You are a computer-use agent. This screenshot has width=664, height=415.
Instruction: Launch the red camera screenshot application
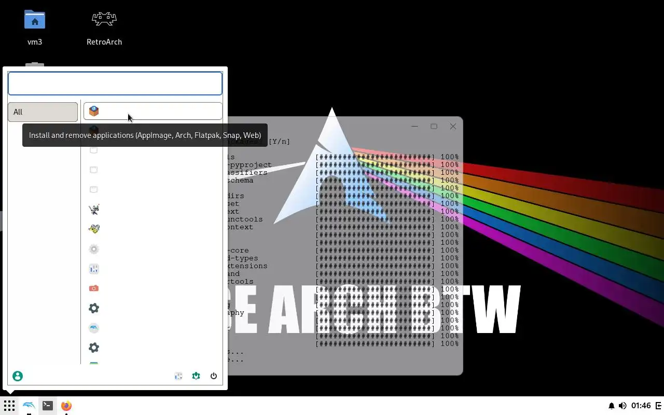pyautogui.click(x=94, y=288)
